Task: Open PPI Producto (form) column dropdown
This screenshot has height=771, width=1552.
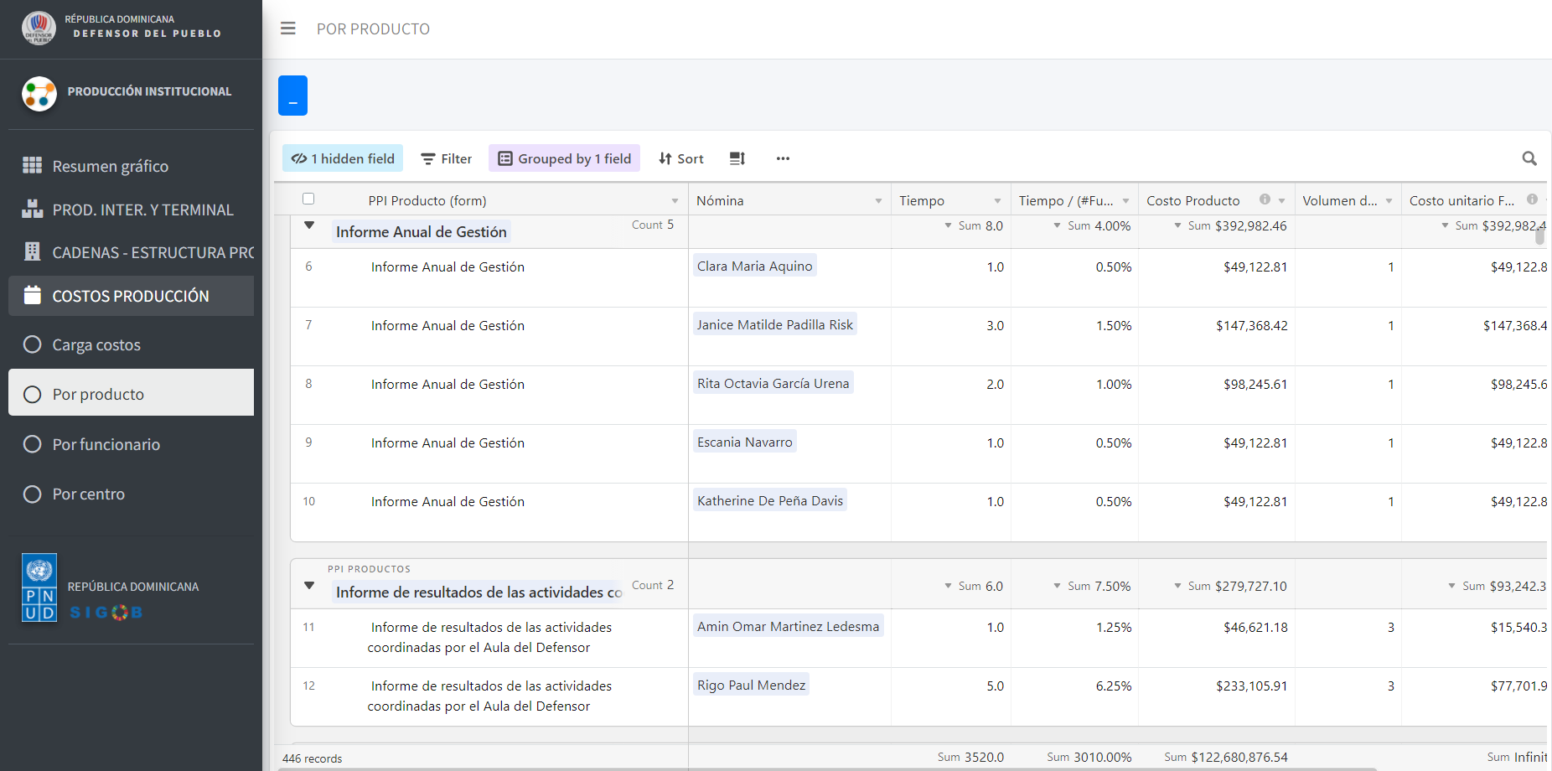Action: [675, 201]
